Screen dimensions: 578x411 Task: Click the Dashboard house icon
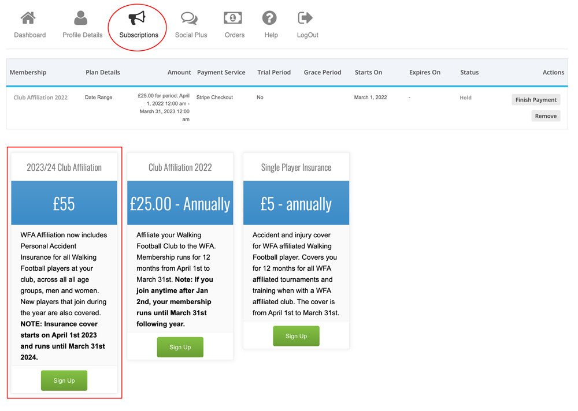tap(29, 18)
